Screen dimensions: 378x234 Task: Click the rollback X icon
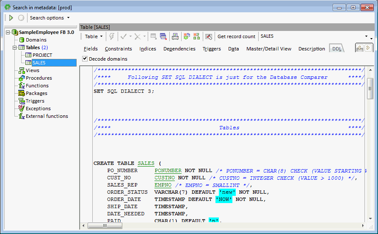[138, 36]
